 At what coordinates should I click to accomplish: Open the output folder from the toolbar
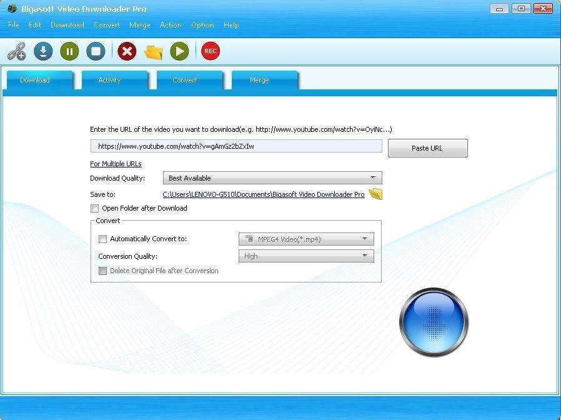154,52
